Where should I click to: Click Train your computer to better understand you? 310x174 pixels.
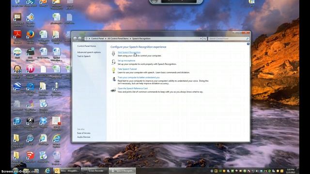(x=139, y=77)
